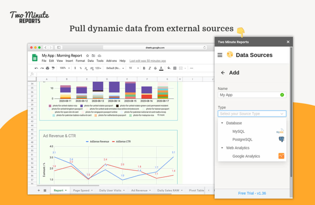Toggle strikethrough formatting
The height and width of the screenshot is (205, 315).
(155, 68)
